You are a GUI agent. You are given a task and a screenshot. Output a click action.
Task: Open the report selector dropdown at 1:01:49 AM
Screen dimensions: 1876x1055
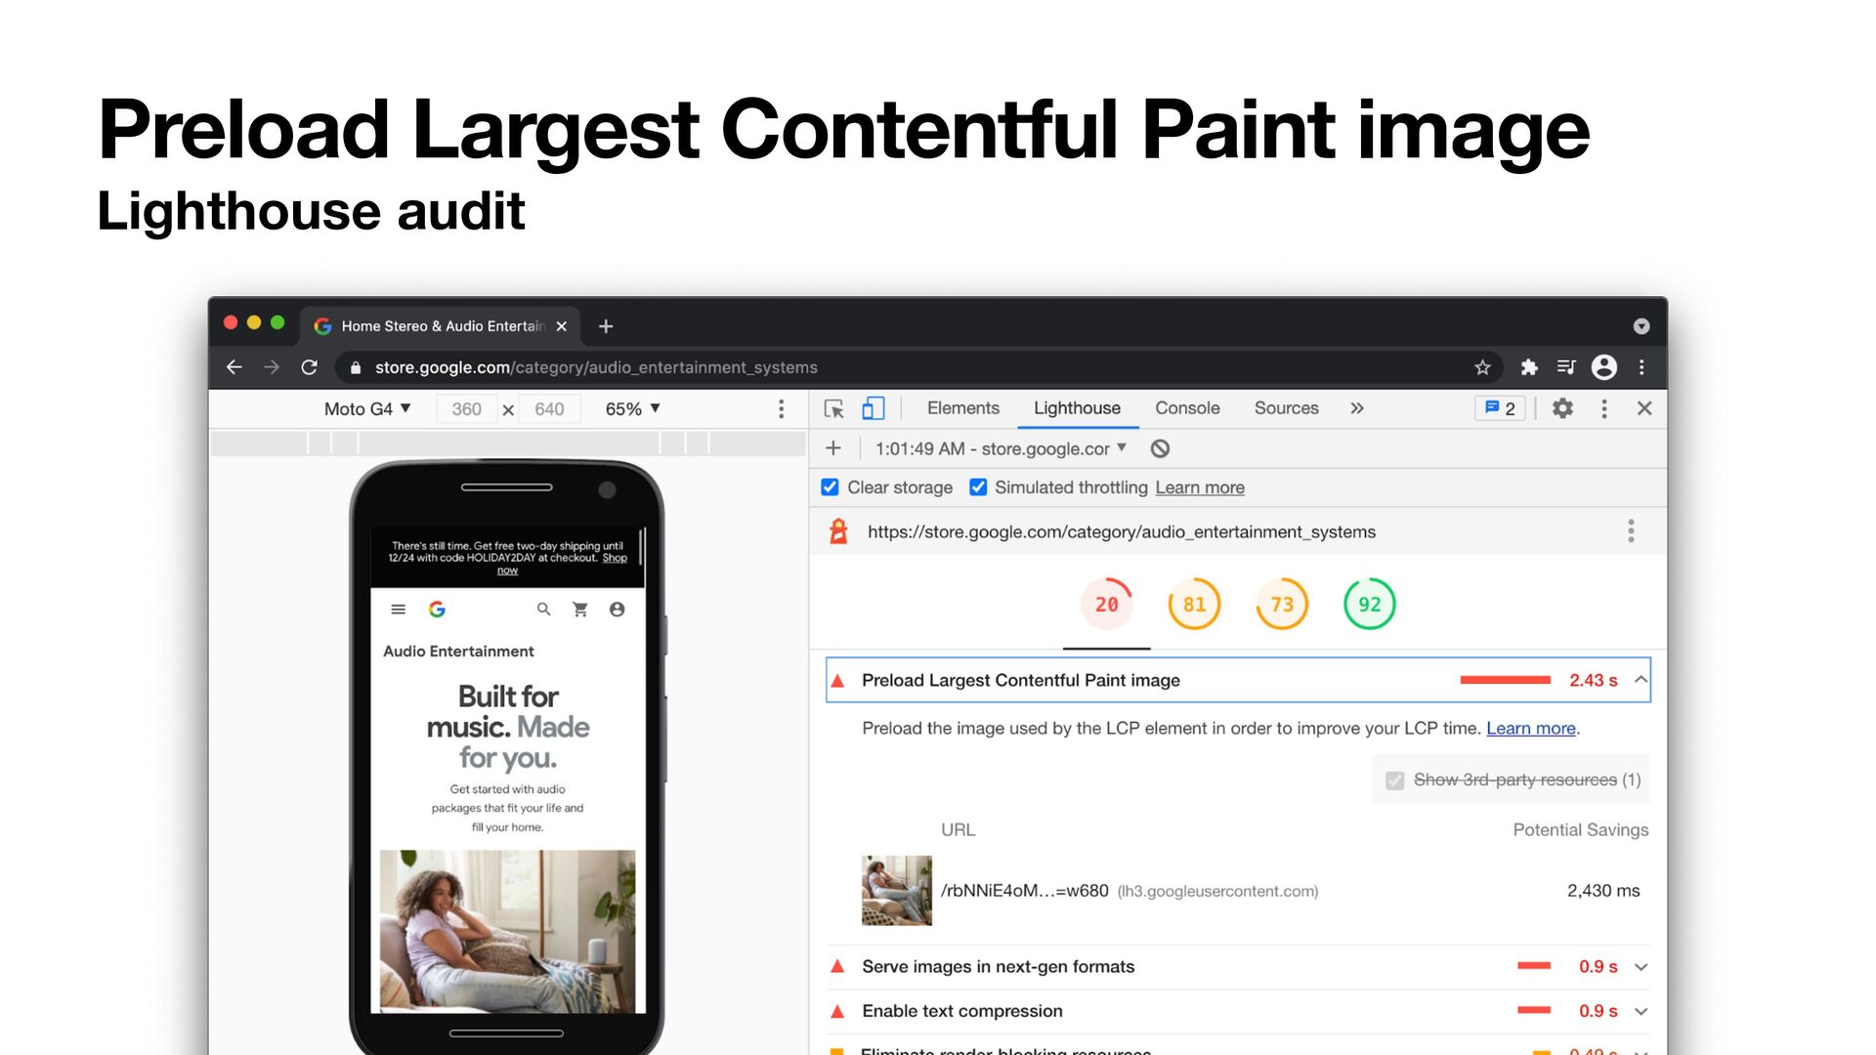1001,448
